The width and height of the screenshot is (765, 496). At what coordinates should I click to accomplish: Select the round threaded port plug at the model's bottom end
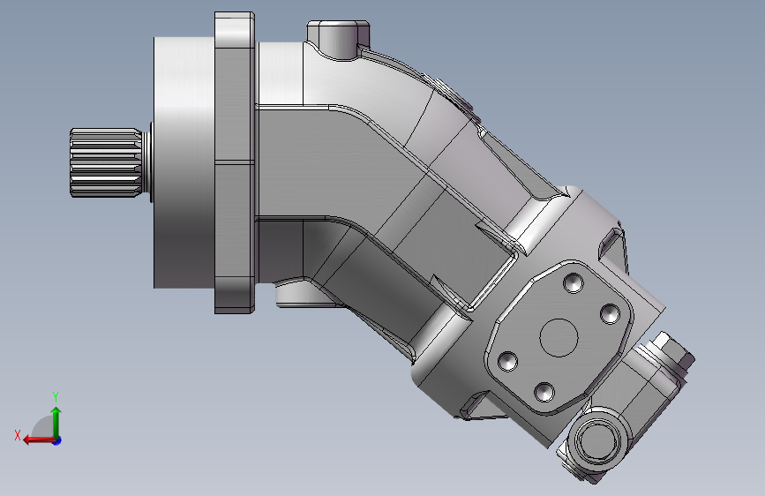pos(598,440)
